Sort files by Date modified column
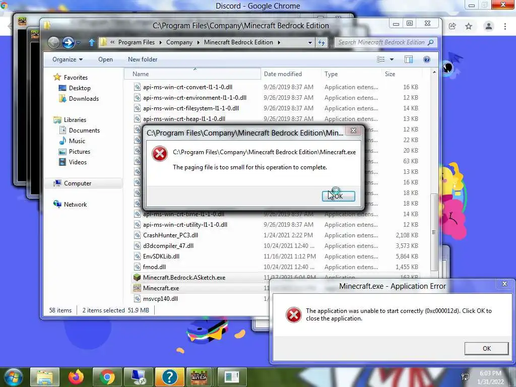The height and width of the screenshot is (387, 516). pos(291,74)
